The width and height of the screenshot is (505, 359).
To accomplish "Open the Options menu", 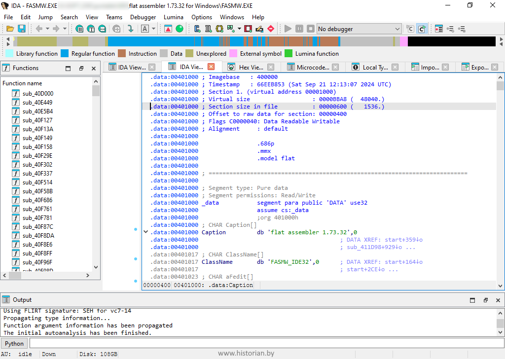I will [202, 17].
